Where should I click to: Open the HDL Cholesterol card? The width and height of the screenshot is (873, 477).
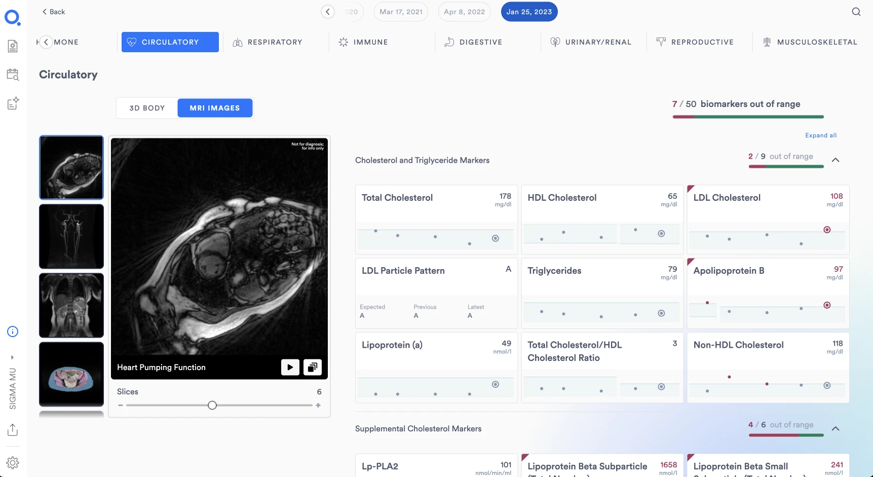coord(602,219)
